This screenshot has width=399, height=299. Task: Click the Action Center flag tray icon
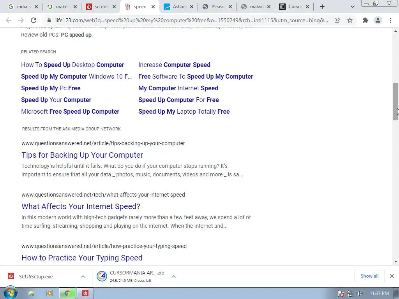pyautogui.click(x=341, y=294)
